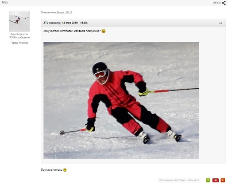Click the post timestamp "Вчера, 16:12"
The height and width of the screenshot is (184, 228).
pos(64,12)
